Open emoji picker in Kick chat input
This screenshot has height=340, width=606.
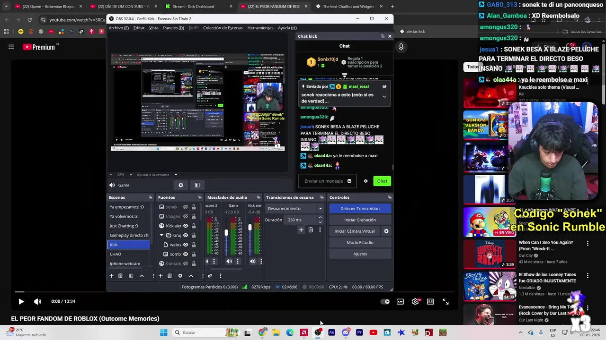(349, 181)
